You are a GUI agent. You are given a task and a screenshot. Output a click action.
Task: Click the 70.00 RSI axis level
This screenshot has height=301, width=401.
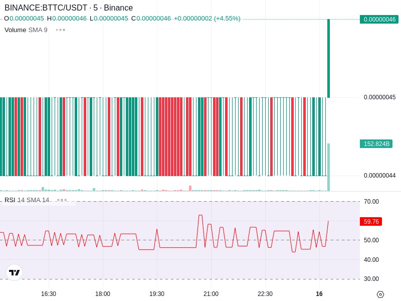371,202
